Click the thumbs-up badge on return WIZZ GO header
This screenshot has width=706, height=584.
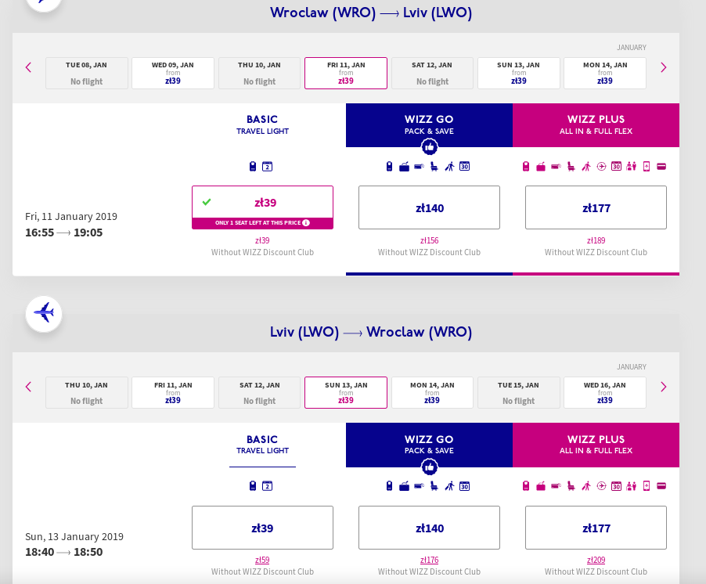pyautogui.click(x=429, y=467)
